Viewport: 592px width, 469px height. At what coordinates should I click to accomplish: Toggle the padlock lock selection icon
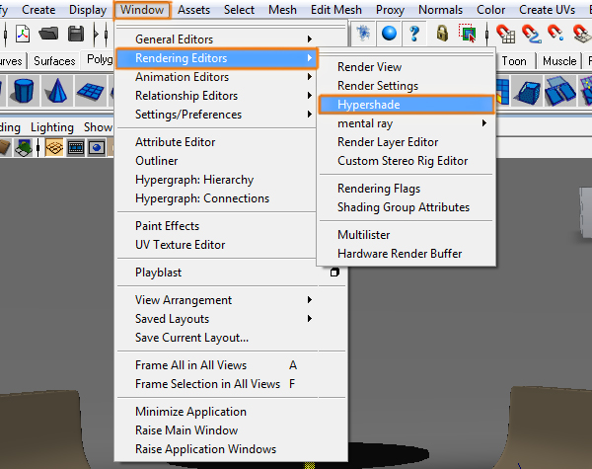click(x=442, y=34)
